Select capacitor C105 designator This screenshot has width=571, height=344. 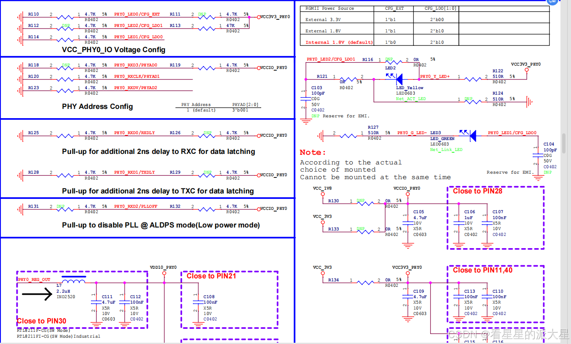pyautogui.click(x=418, y=212)
